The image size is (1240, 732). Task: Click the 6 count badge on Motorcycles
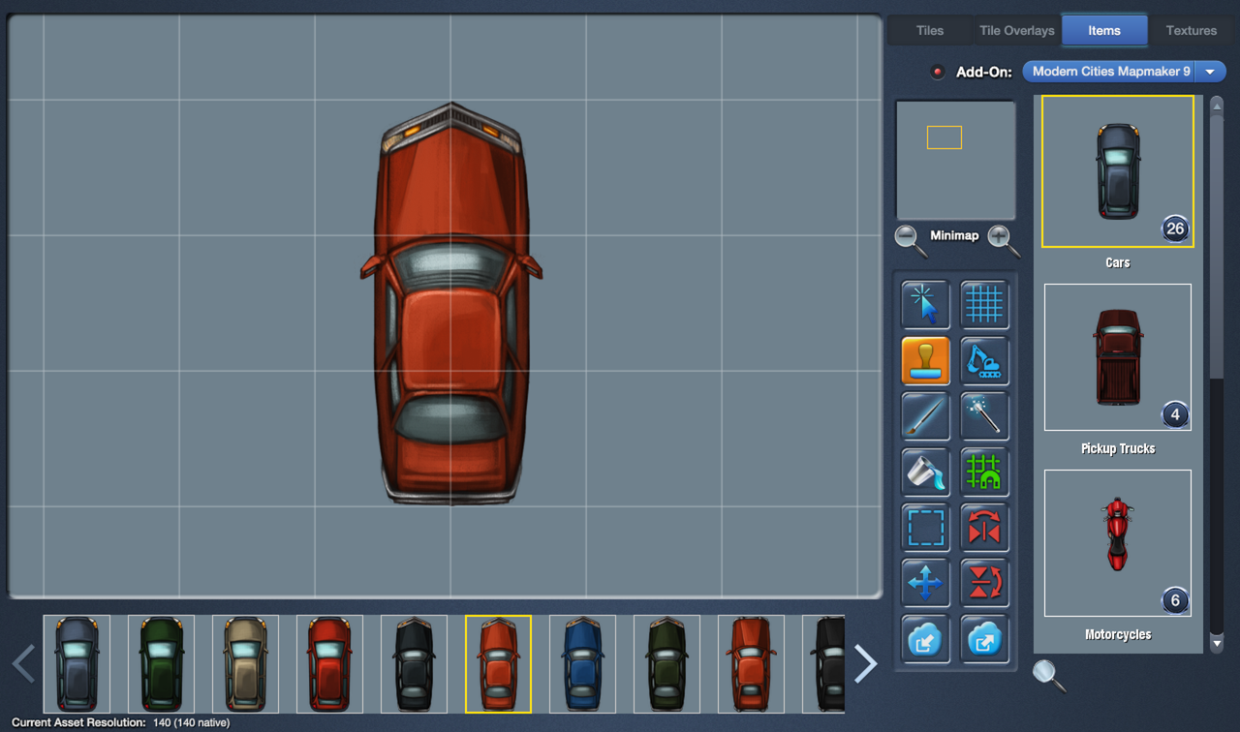pyautogui.click(x=1175, y=601)
